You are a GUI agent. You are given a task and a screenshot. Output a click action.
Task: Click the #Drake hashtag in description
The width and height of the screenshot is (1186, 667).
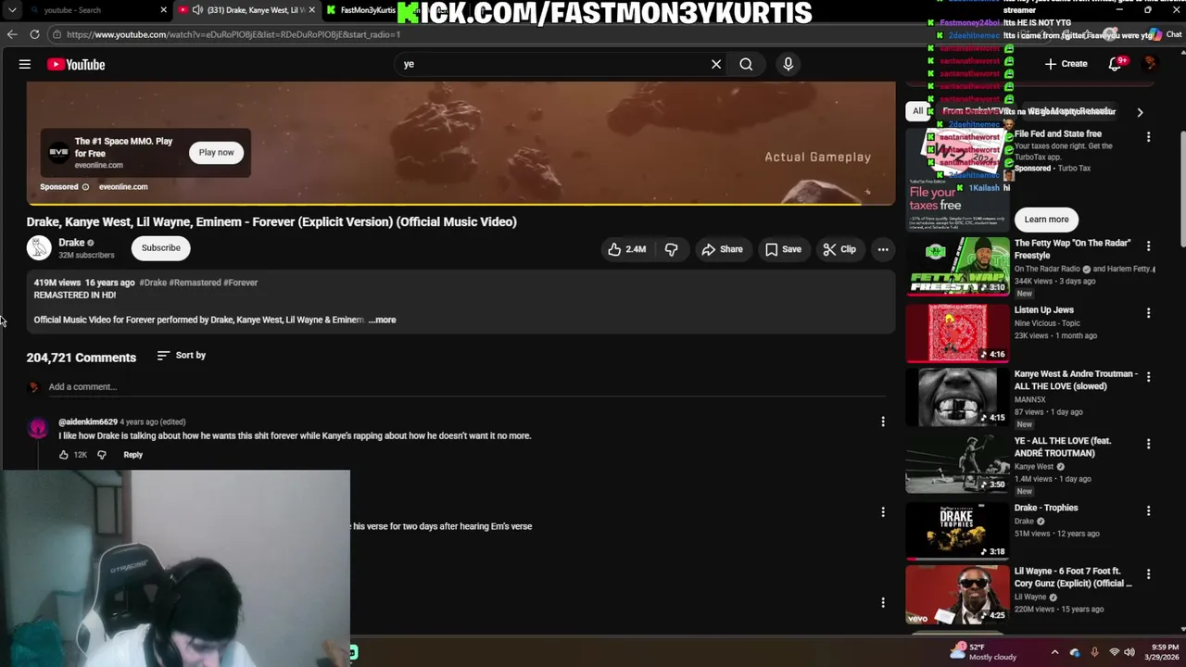coord(153,283)
